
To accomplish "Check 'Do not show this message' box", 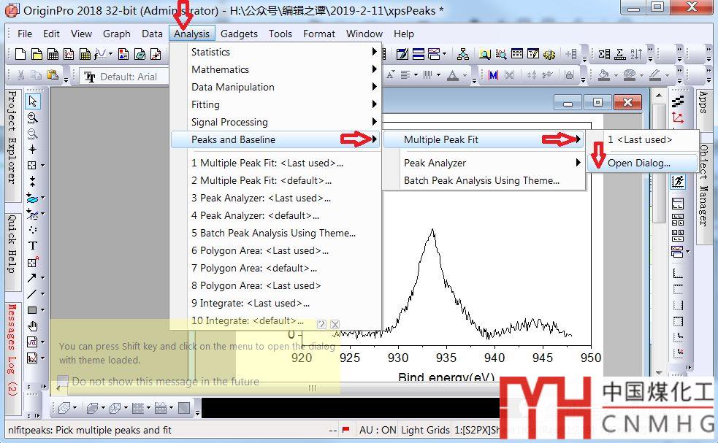I will tap(64, 381).
